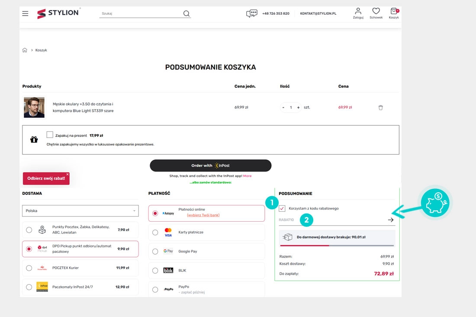Open the wybierz Twój bank link
This screenshot has width=476, height=317.
click(203, 215)
